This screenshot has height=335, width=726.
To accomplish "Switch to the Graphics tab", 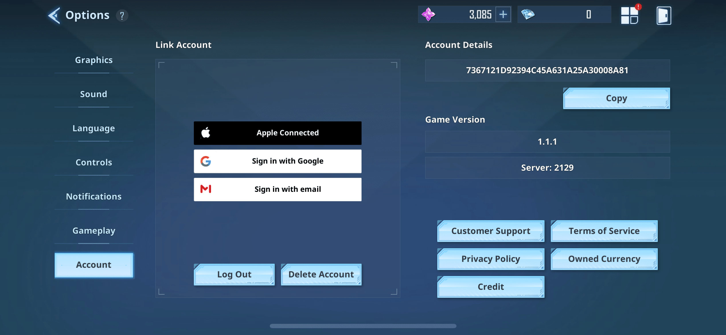I will [94, 60].
